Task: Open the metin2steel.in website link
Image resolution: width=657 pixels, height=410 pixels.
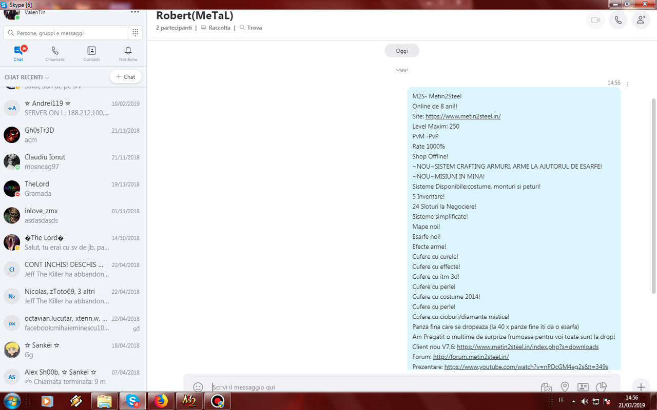Action: [x=462, y=116]
